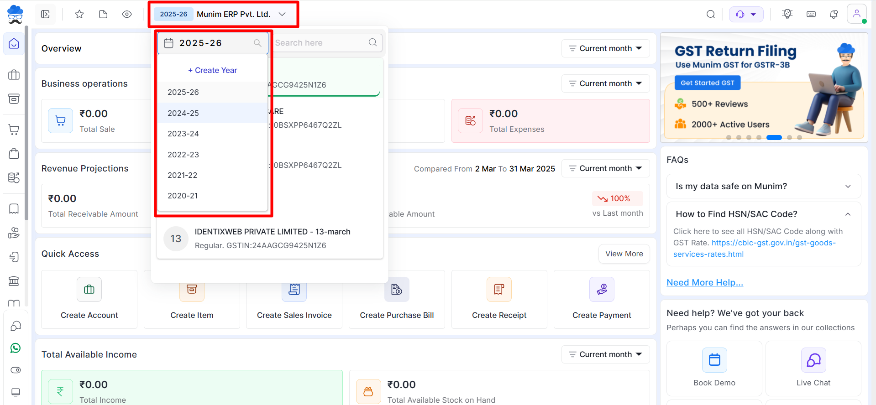Open the cbic-gst.gov.in HSN rates link
The image size is (876, 405).
[x=755, y=249]
